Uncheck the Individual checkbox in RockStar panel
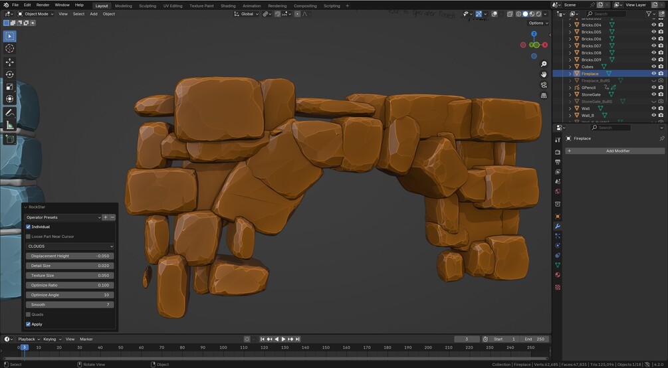668x368 pixels. pos(28,227)
